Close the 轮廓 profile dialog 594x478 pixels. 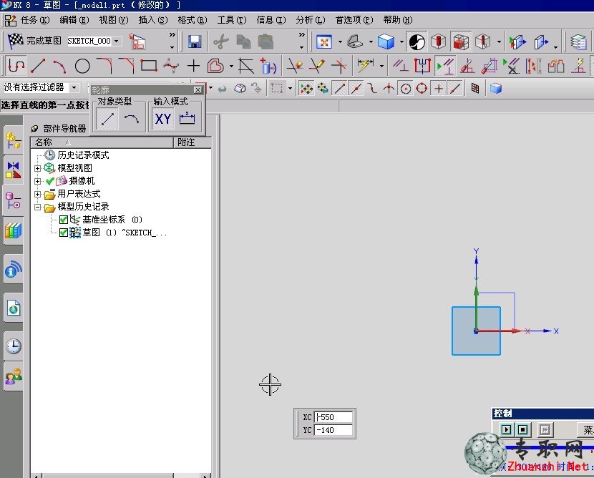click(x=198, y=89)
